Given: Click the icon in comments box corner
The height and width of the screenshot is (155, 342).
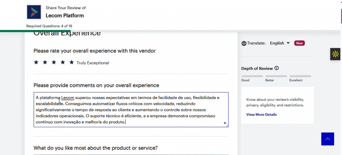Looking at the screenshot, I should click(225, 123).
